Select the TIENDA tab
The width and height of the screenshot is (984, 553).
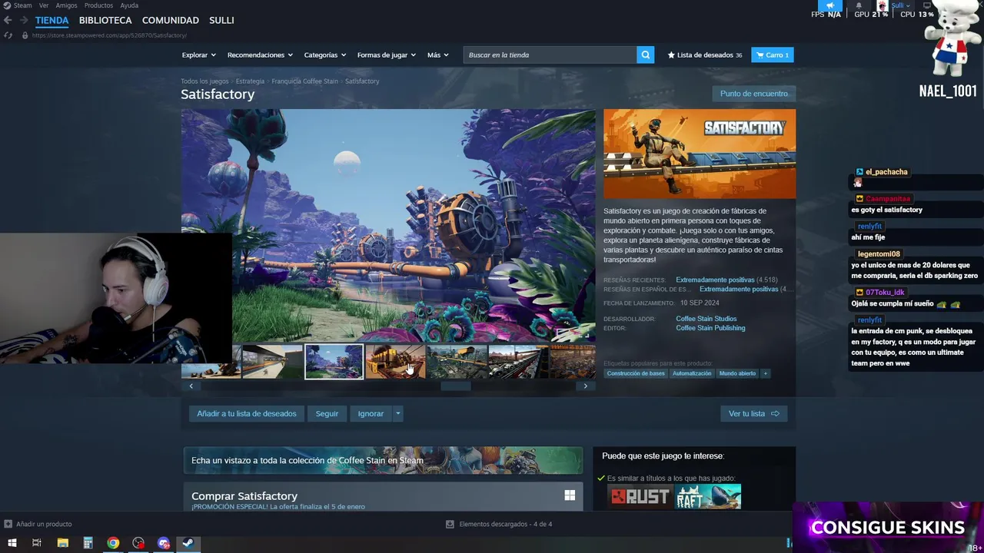pos(52,20)
